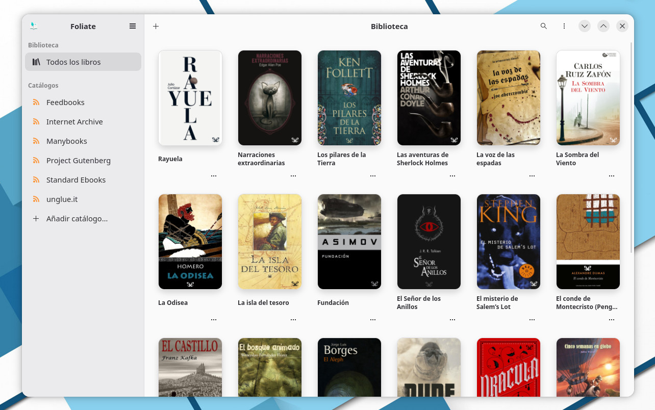Add a new book with plus icon
This screenshot has height=410, width=655.
156,26
